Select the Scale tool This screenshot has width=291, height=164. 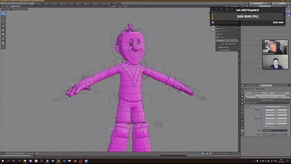tap(3, 30)
